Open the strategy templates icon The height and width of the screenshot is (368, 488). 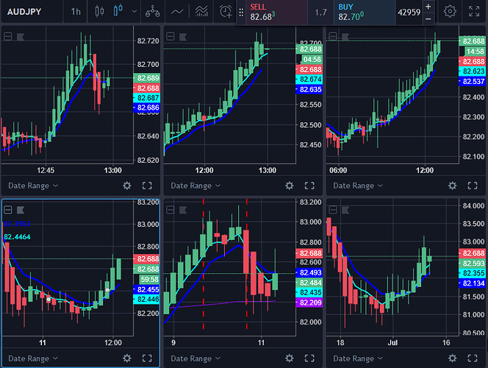(x=201, y=11)
